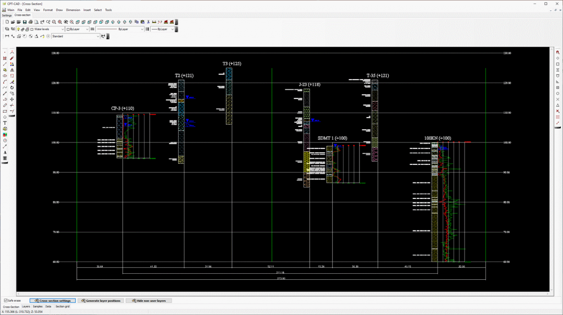Open the Standard dimension style dropdown

[x=98, y=36]
